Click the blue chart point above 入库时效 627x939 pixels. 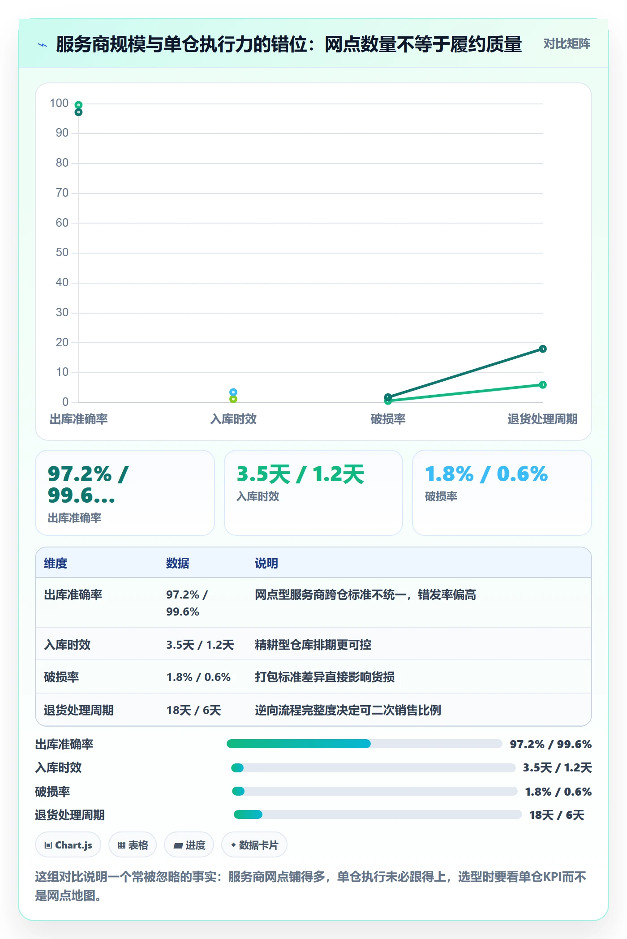pyautogui.click(x=233, y=392)
